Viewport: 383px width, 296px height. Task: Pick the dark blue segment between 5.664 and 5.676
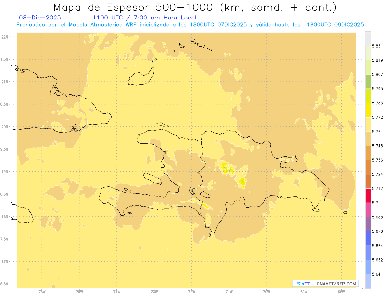(x=368, y=238)
